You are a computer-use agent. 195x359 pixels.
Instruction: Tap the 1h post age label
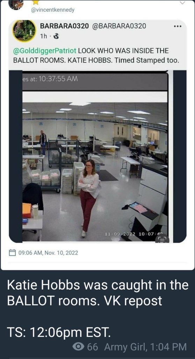point(44,36)
